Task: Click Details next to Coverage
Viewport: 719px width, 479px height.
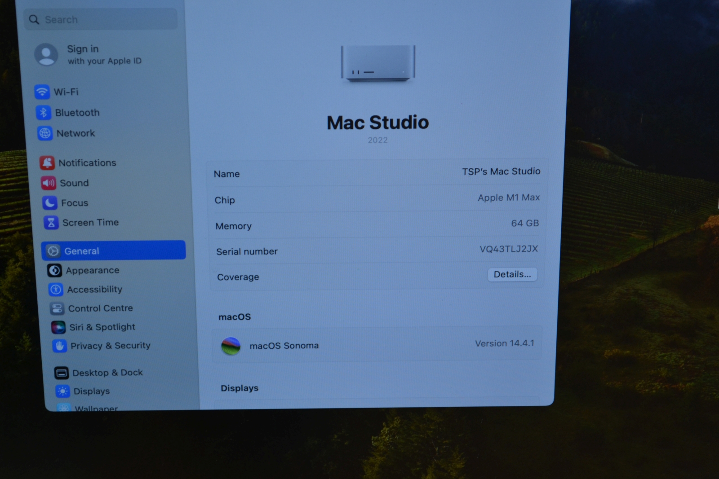Action: pyautogui.click(x=512, y=274)
